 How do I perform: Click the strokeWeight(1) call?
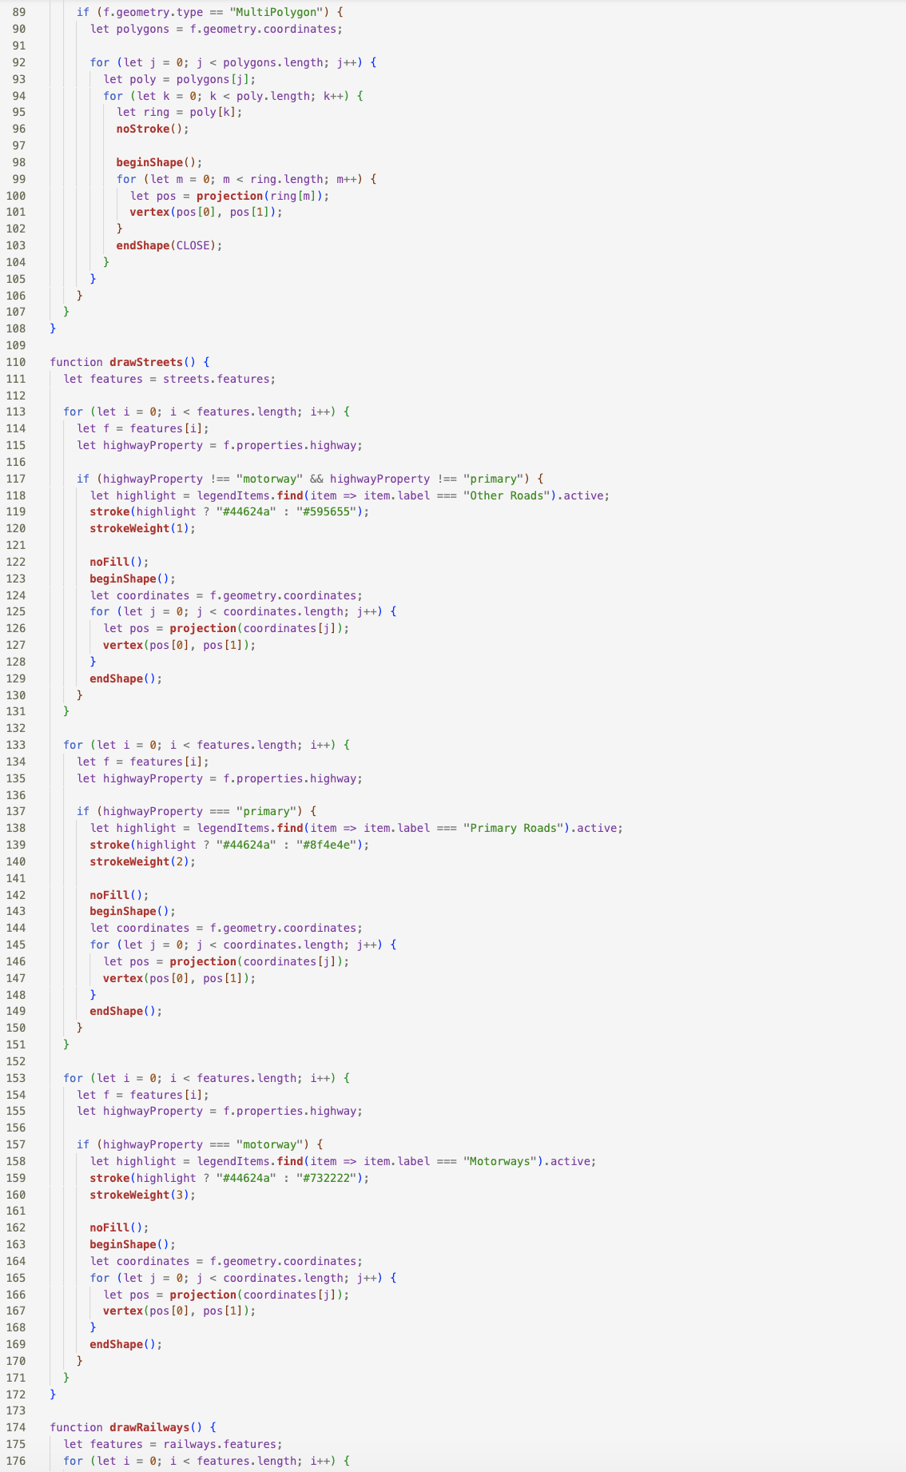pyautogui.click(x=143, y=528)
